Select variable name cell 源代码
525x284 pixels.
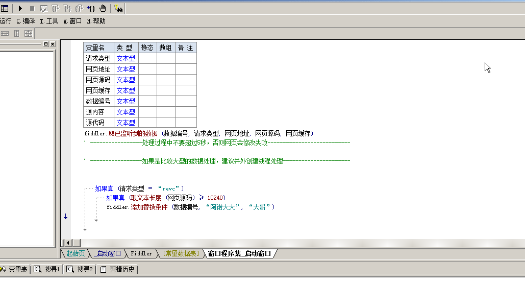(98, 123)
